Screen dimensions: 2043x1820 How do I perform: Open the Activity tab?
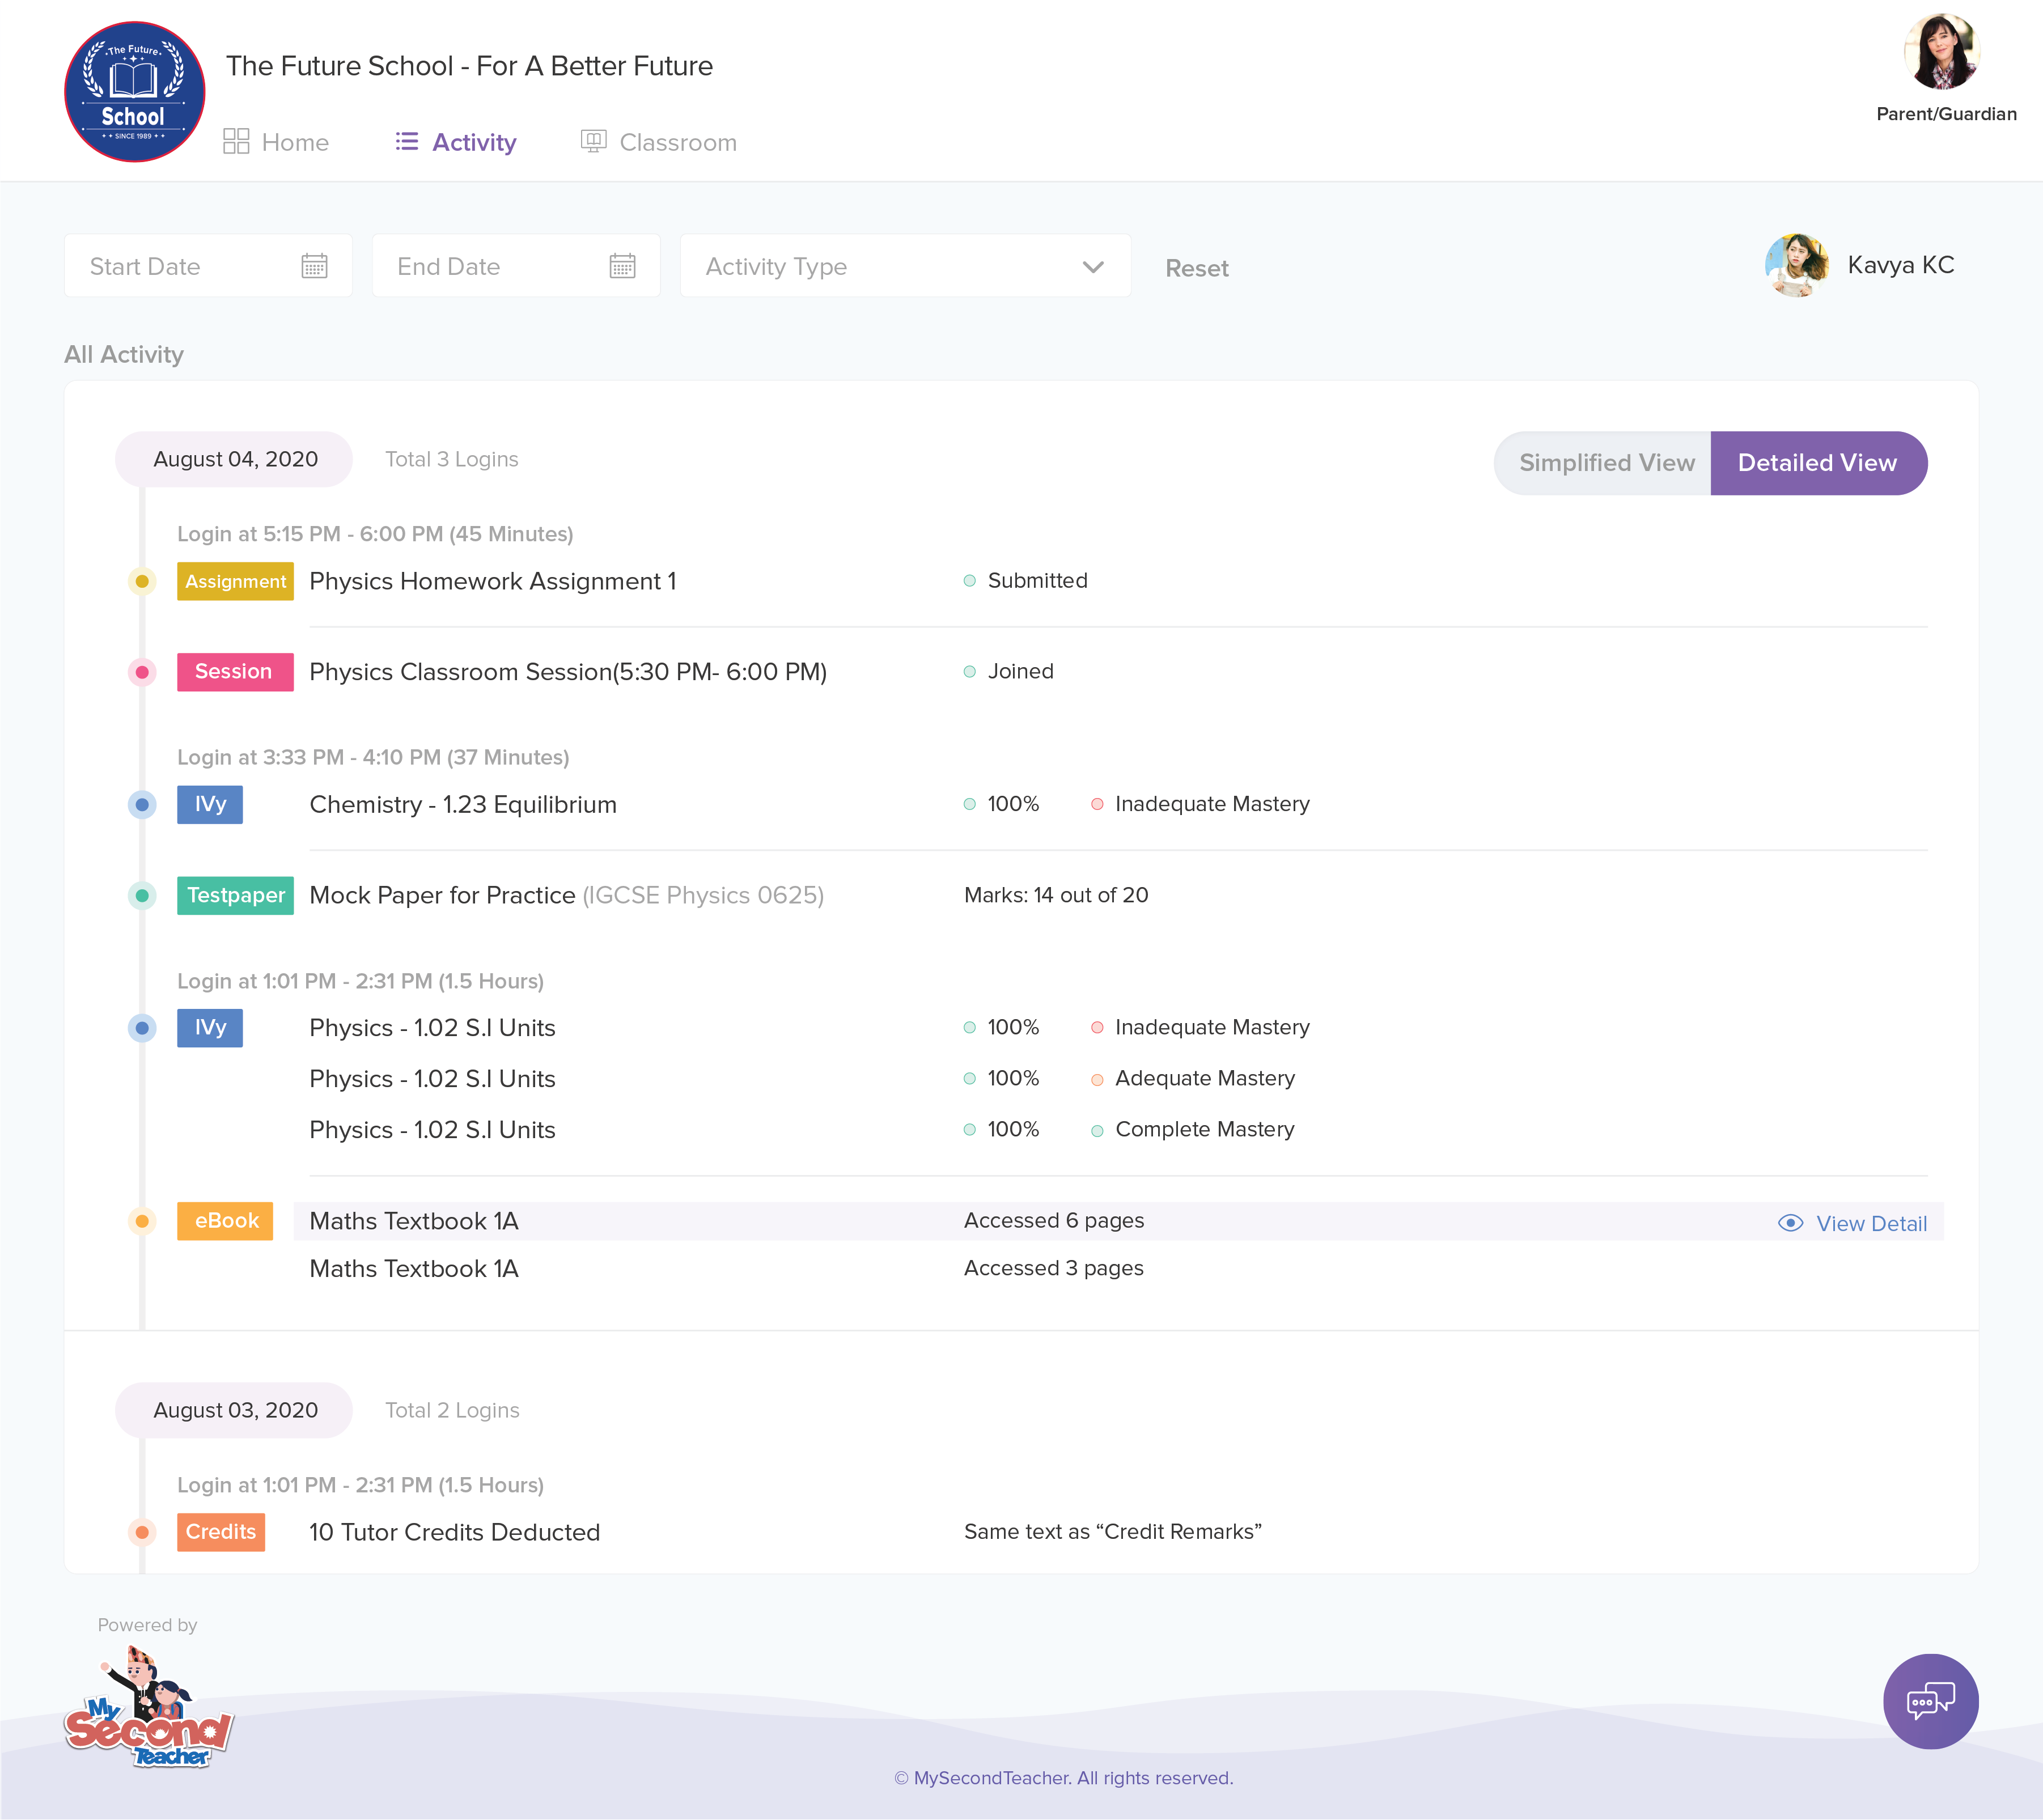tap(456, 142)
